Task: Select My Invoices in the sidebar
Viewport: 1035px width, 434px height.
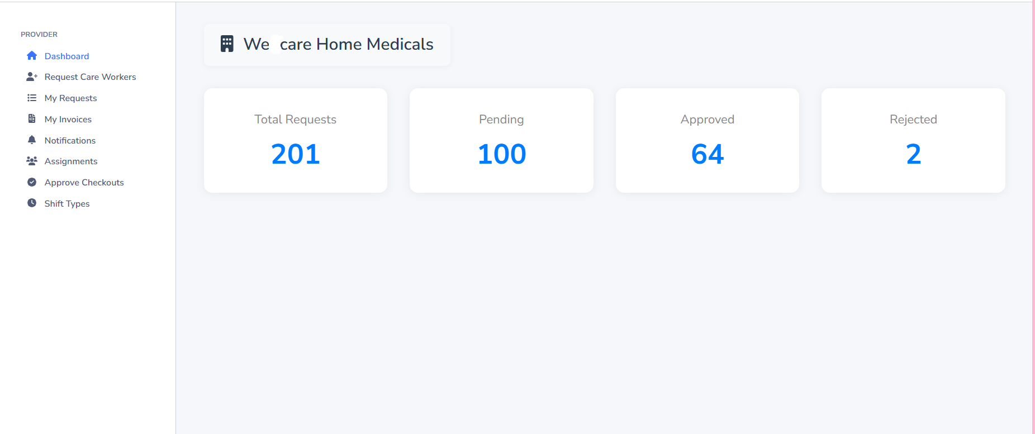Action: pos(68,120)
